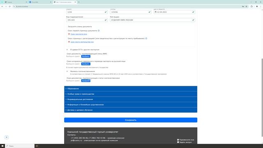The image size is (263, 148).
Task: Bookmark this page with the star icon
Action: (x=247, y=7)
